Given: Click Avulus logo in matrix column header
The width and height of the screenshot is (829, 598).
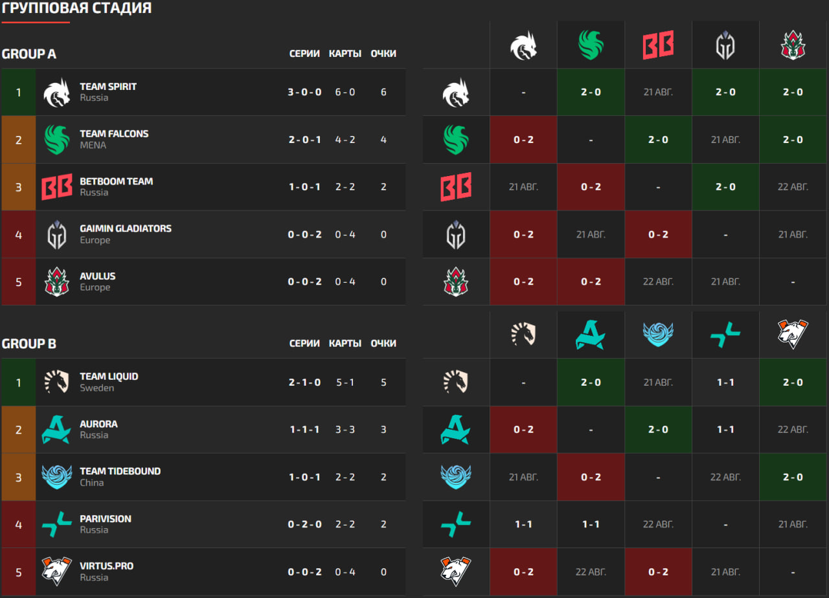Looking at the screenshot, I should [793, 45].
